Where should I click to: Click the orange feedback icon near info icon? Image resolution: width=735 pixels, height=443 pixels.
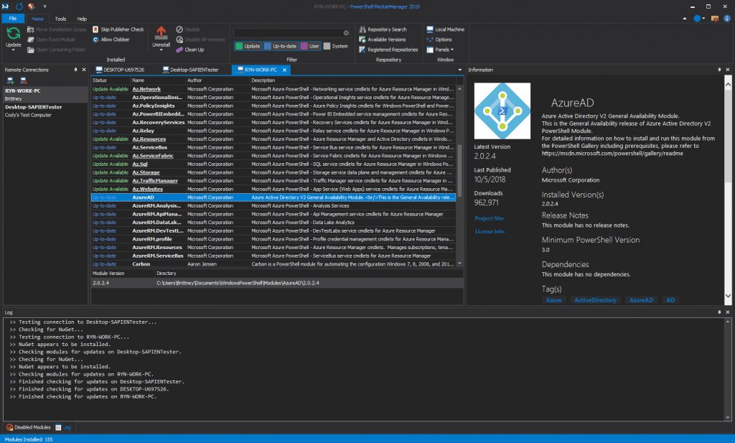click(x=715, y=19)
